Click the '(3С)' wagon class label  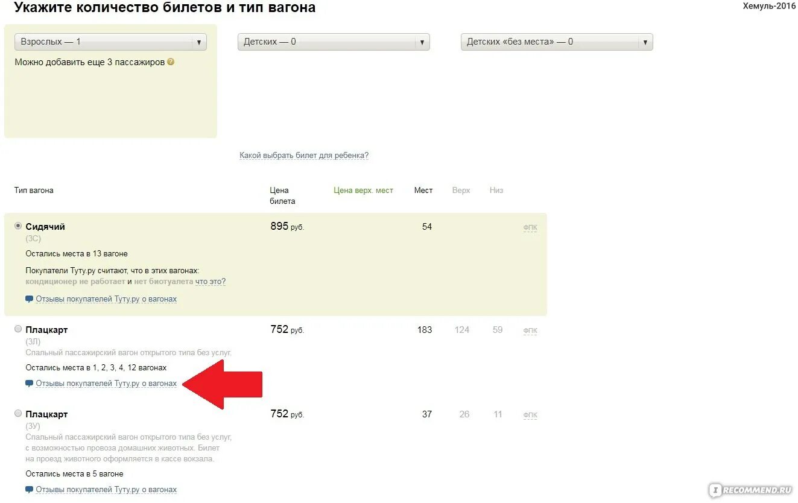(x=33, y=239)
